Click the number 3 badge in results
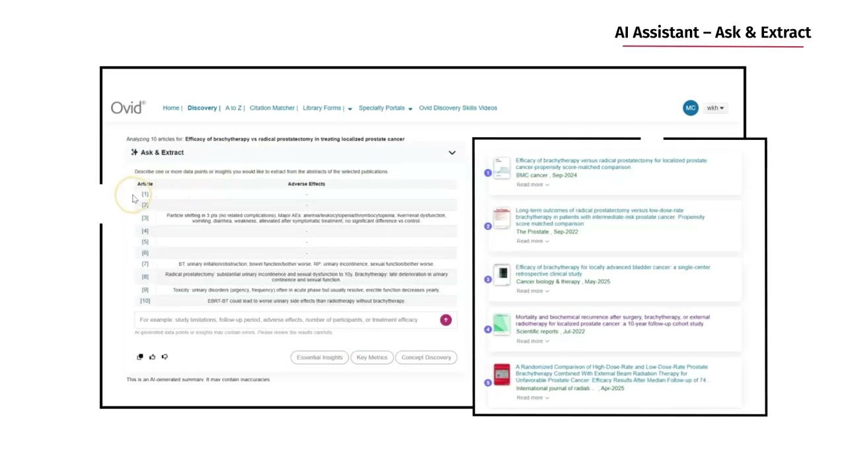Screen dimensions: 846x475 [x=488, y=280]
